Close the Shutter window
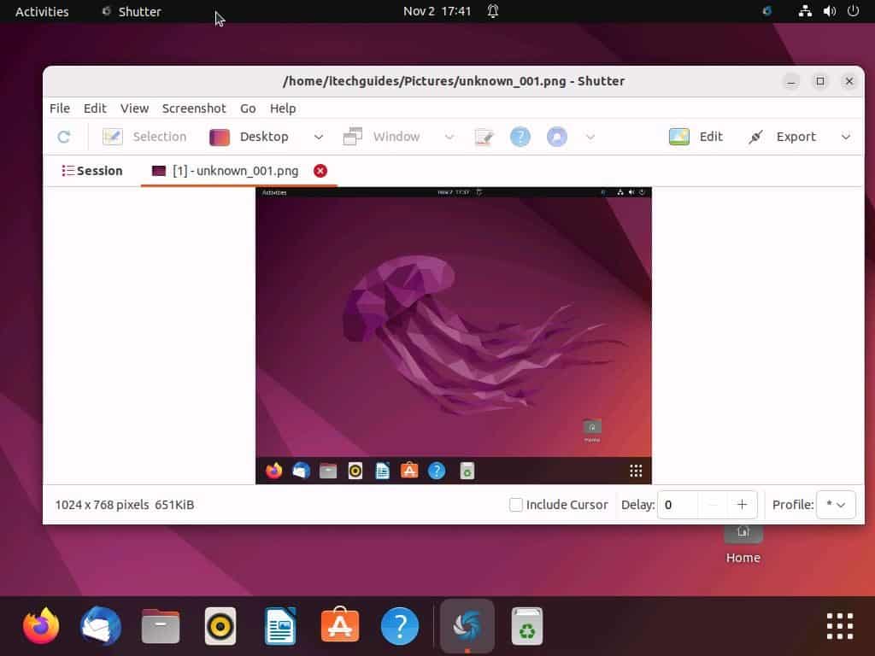This screenshot has height=656, width=875. (849, 81)
